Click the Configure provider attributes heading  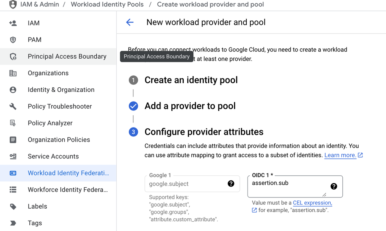[x=204, y=132]
